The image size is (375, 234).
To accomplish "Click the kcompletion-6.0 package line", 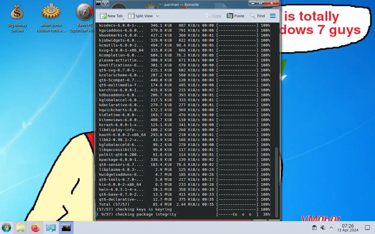I will (185, 55).
